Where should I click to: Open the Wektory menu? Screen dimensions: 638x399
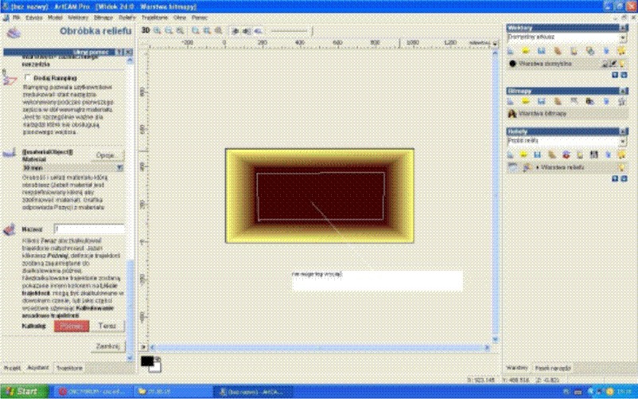pyautogui.click(x=78, y=18)
